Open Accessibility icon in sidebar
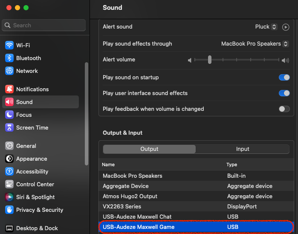Image resolution: width=298 pixels, height=234 pixels. tap(9, 171)
